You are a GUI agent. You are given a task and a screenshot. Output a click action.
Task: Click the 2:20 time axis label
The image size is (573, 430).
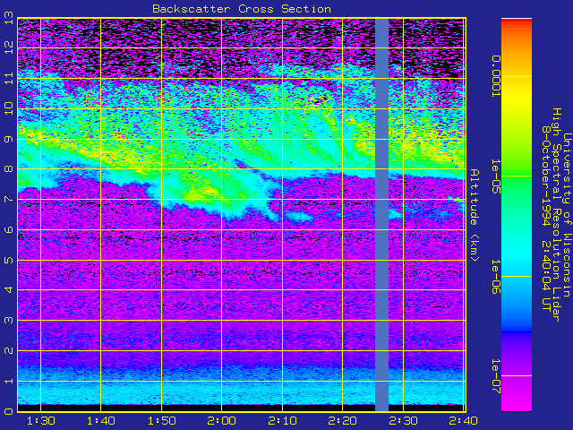[342, 421]
